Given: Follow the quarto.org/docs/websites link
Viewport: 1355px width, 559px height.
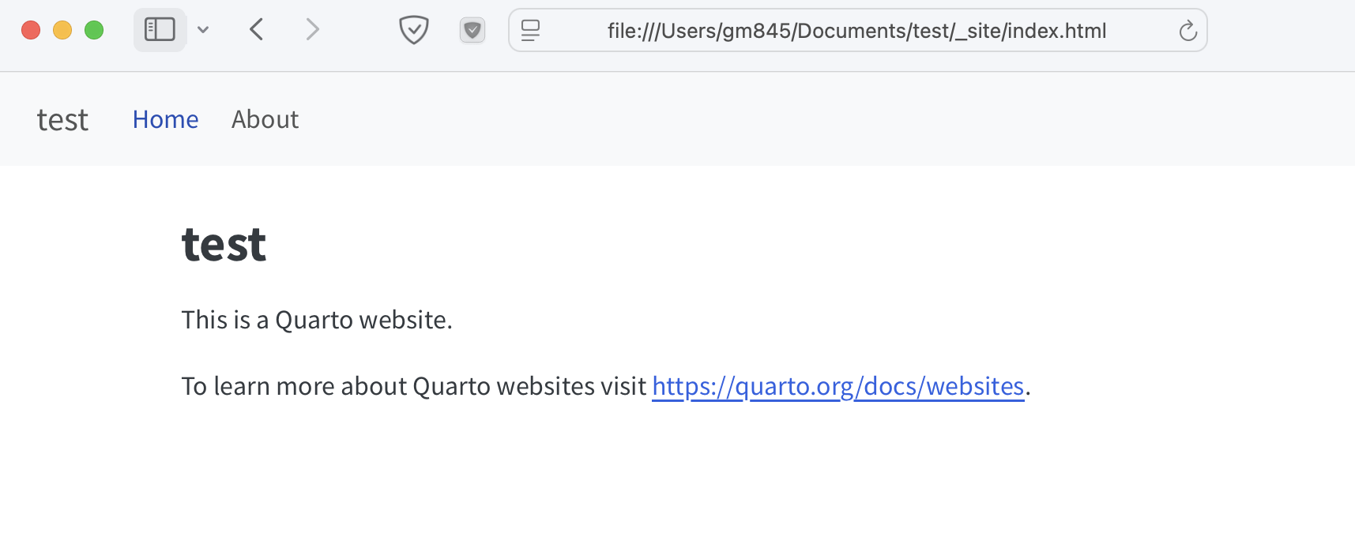Looking at the screenshot, I should [838, 386].
